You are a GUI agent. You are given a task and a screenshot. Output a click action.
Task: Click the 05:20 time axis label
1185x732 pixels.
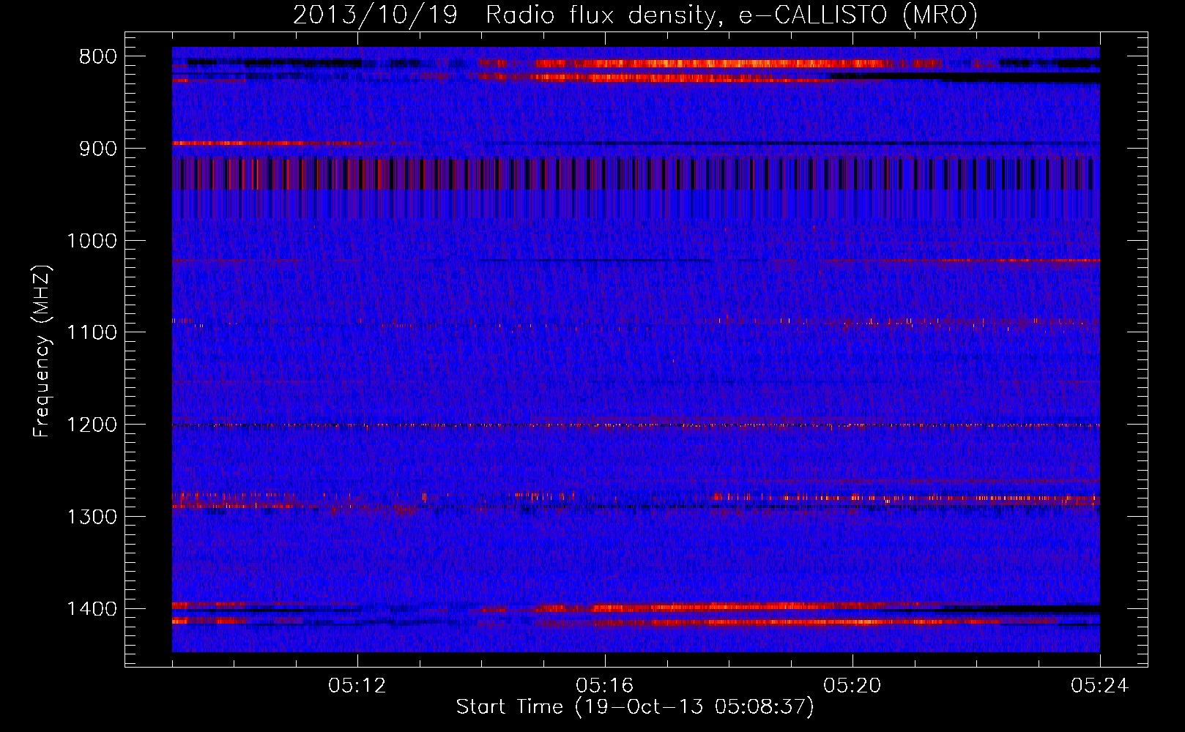tap(852, 686)
